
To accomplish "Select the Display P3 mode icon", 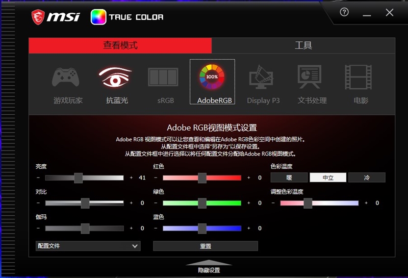I will point(261,77).
